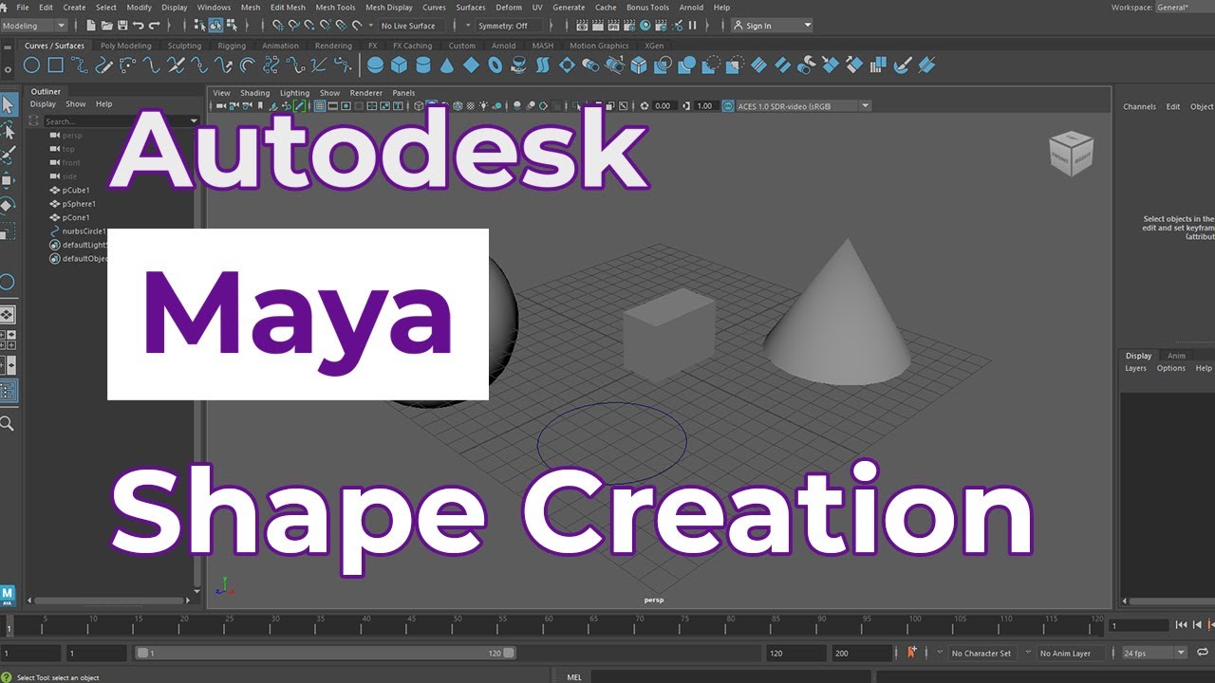Click the Save Scene disk icon
Screen dimensions: 1215x683
tap(122, 26)
